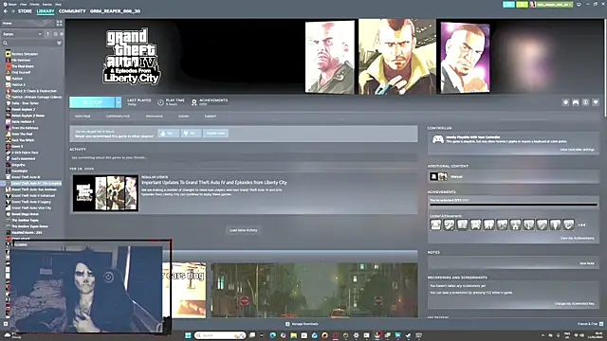This screenshot has width=607, height=341.
Task: Open the STORE tab
Action: pos(25,11)
